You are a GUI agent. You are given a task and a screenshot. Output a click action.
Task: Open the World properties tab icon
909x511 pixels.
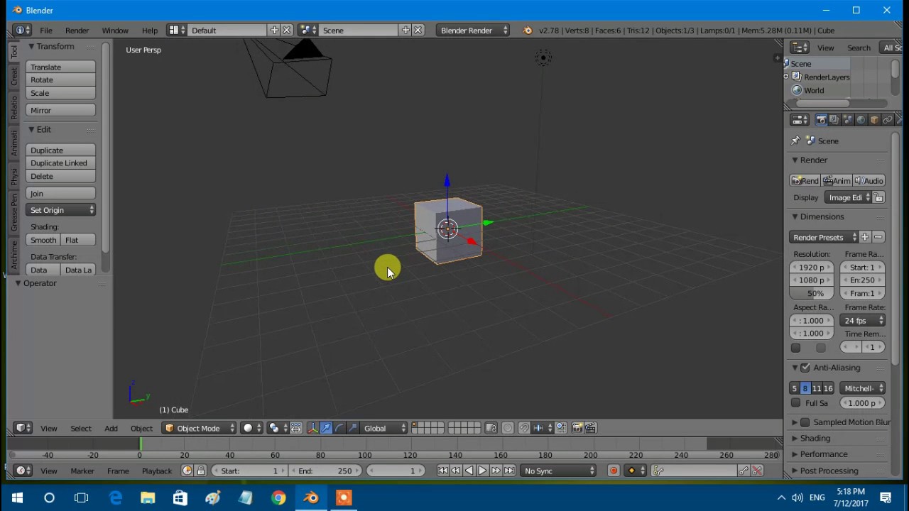(861, 120)
